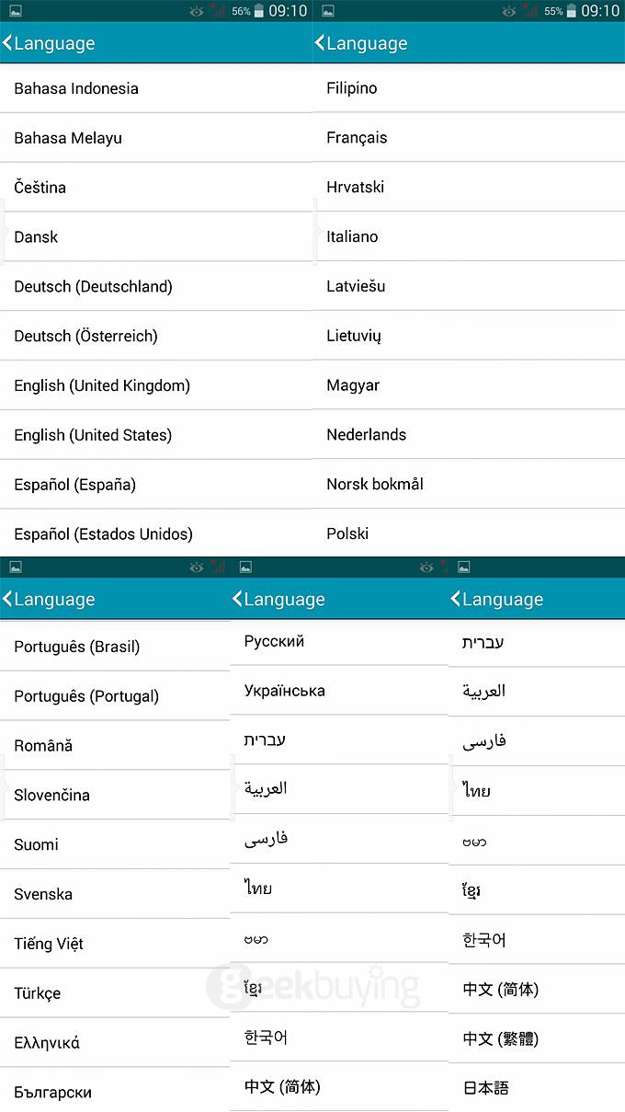
Task: Choose Norsk bokmål entry
Action: [x=469, y=484]
